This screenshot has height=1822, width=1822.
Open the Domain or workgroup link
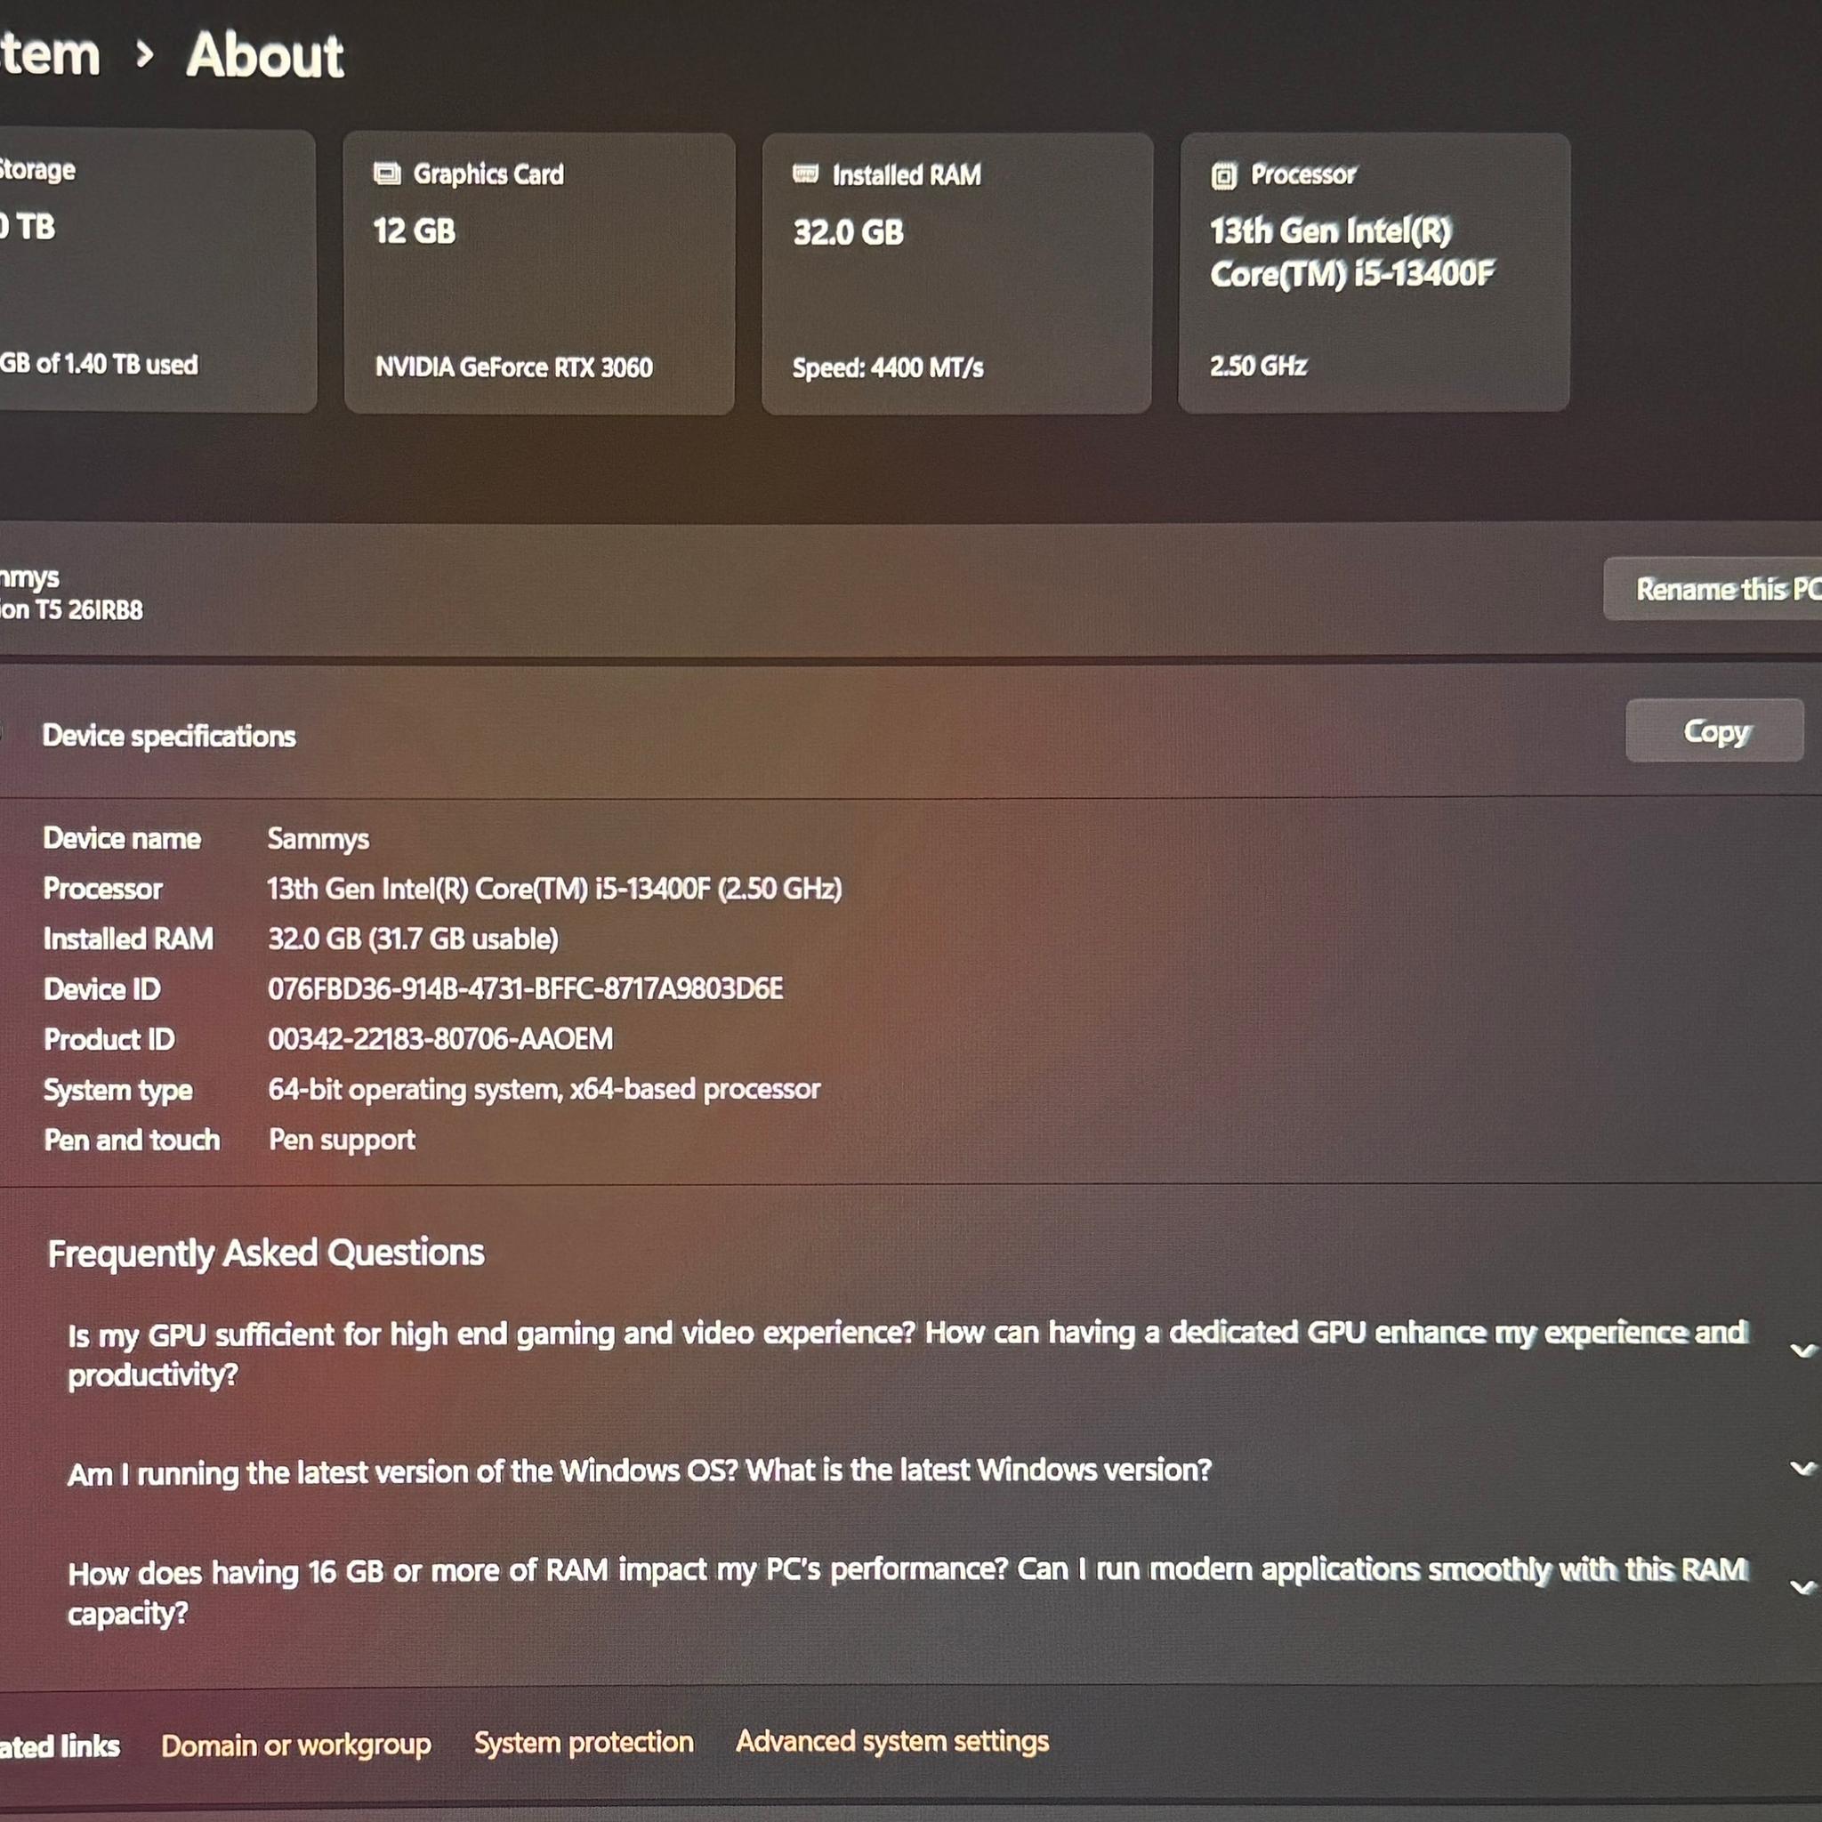coord(296,1745)
